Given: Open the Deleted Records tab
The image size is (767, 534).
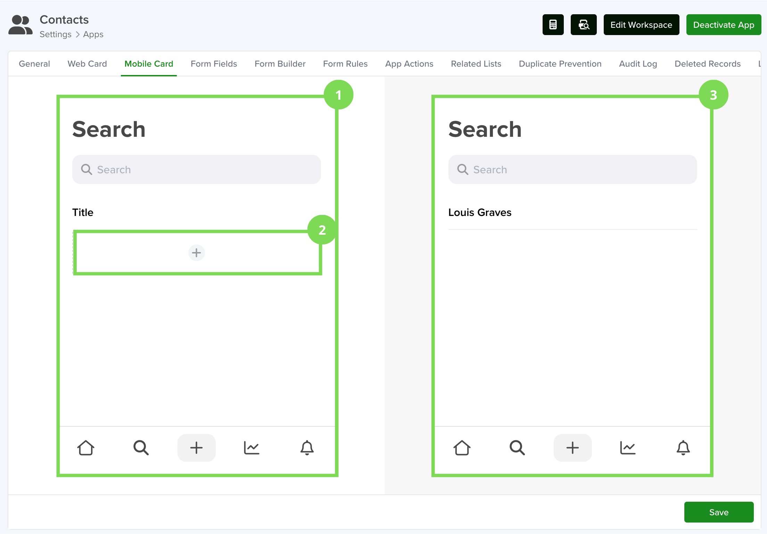Looking at the screenshot, I should [x=708, y=64].
